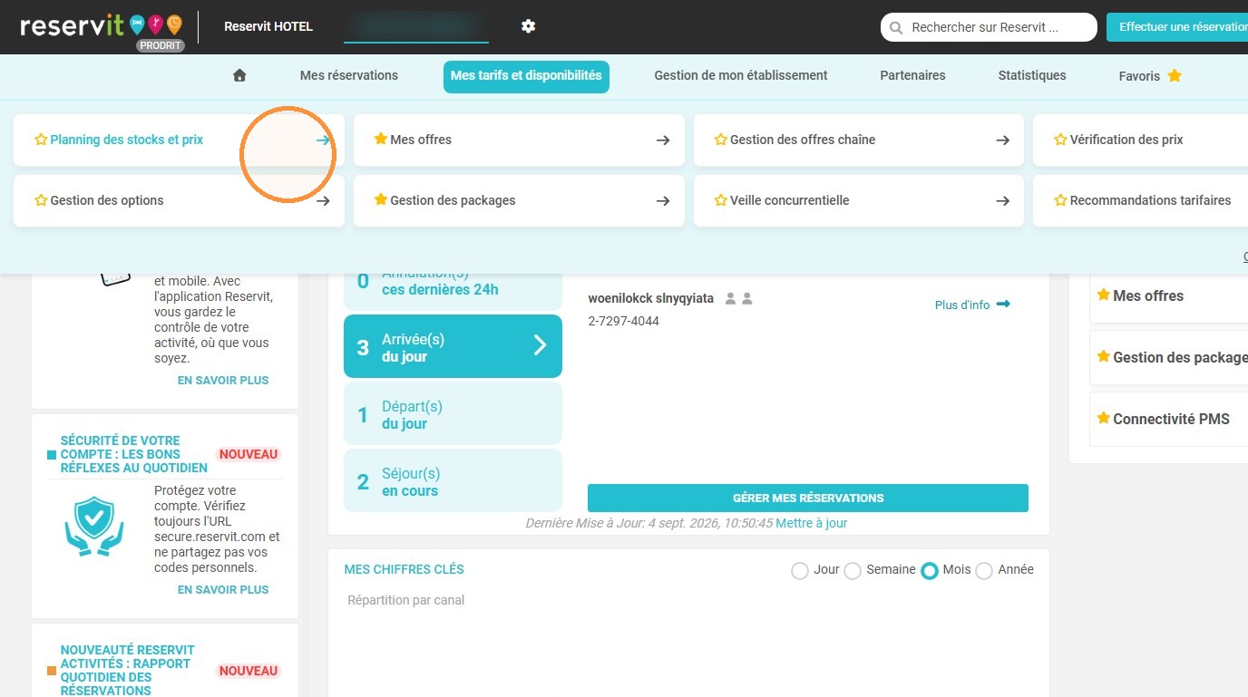Open the Connectivité PMS favorite shortcut
The height and width of the screenshot is (697, 1248).
pyautogui.click(x=1170, y=419)
